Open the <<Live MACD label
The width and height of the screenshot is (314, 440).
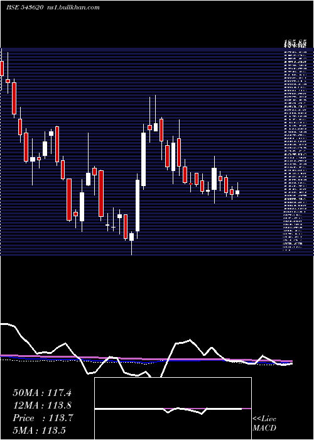(x=264, y=423)
